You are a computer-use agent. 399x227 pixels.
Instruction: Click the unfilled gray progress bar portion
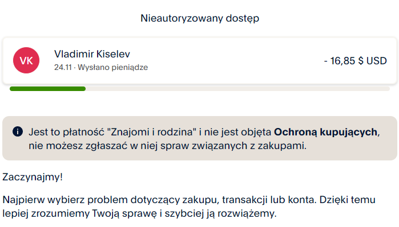click(x=237, y=89)
